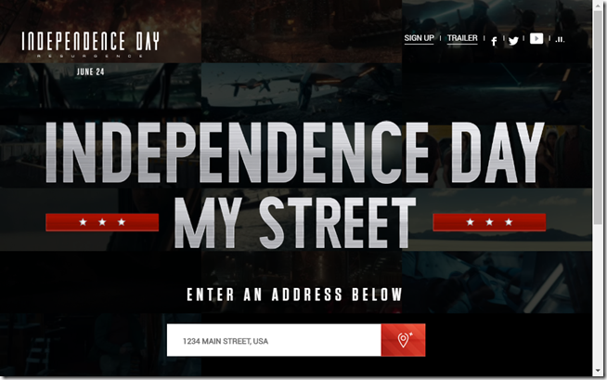607x380 pixels.
Task: Click the red map pin search button
Action: (403, 340)
